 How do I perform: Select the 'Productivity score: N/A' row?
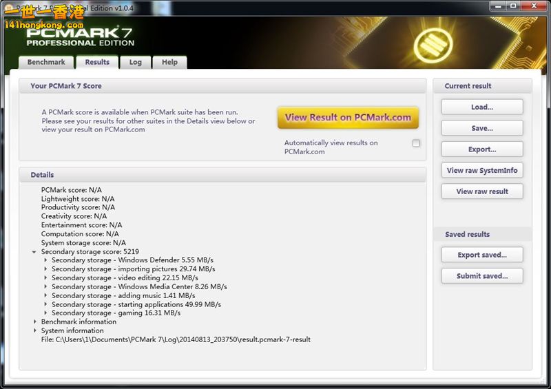[78, 207]
